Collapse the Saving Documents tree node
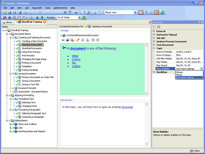 [x=11, y=73]
